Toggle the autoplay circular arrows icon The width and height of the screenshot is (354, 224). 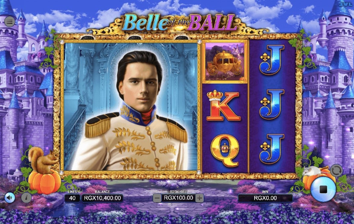pyautogui.click(x=336, y=170)
